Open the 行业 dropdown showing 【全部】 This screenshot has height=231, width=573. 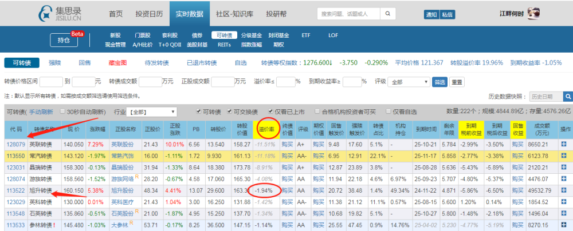pyautogui.click(x=151, y=111)
